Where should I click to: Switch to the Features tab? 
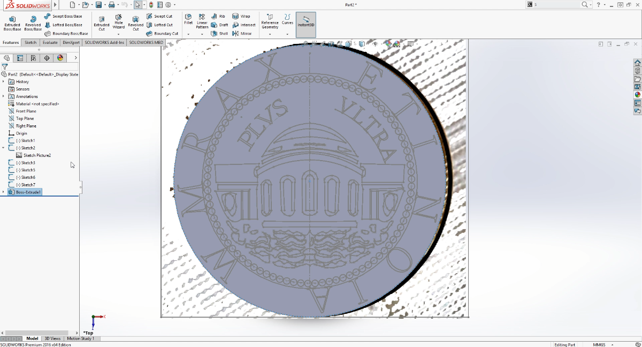(11, 42)
